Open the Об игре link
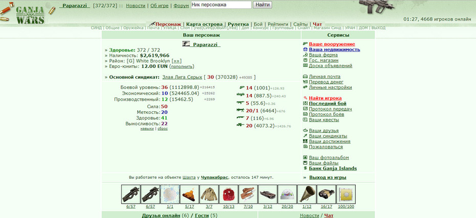 point(159,6)
